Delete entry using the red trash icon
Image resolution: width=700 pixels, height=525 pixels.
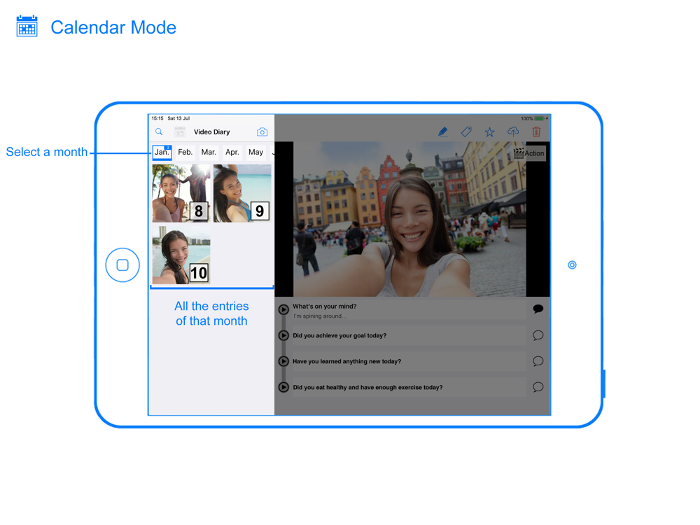[536, 132]
